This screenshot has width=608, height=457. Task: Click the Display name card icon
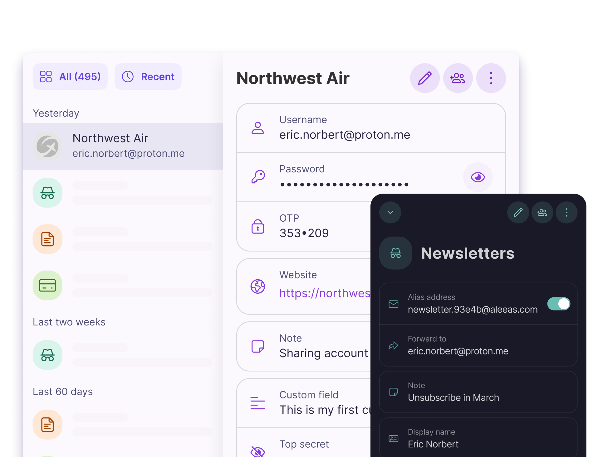click(393, 439)
